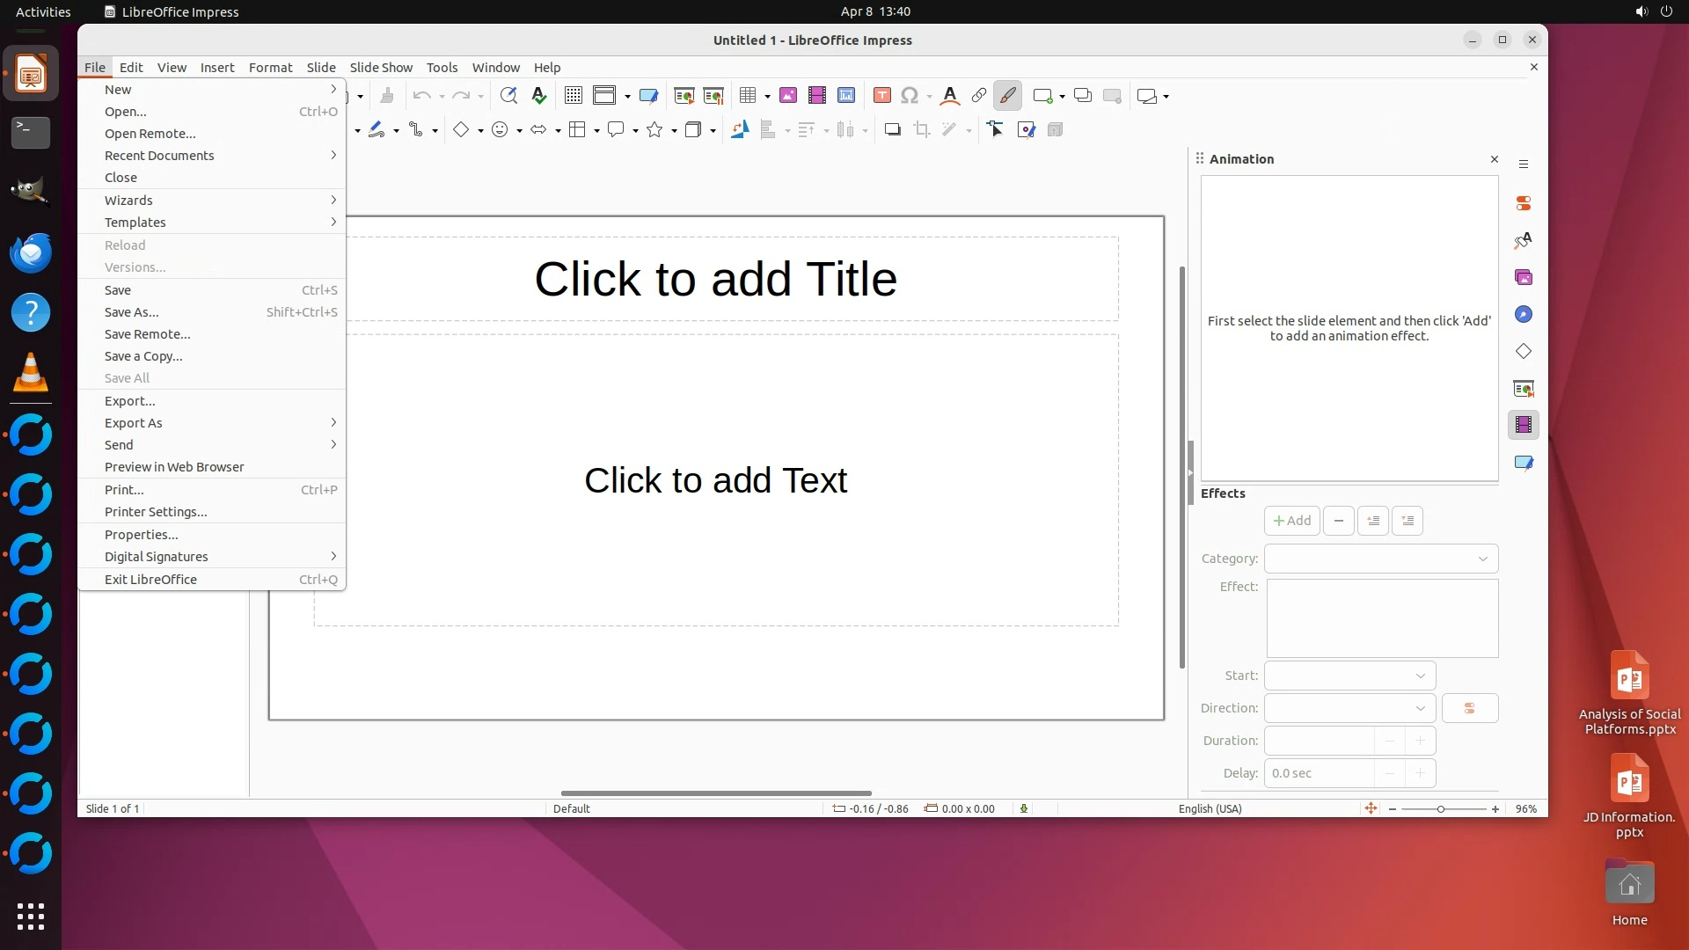Viewport: 1689px width, 950px height.
Task: Click 'Click to add Title' placeholder
Action: coord(715,279)
